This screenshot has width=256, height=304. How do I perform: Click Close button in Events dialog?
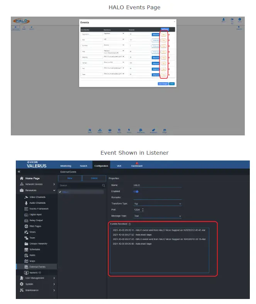click(x=172, y=84)
